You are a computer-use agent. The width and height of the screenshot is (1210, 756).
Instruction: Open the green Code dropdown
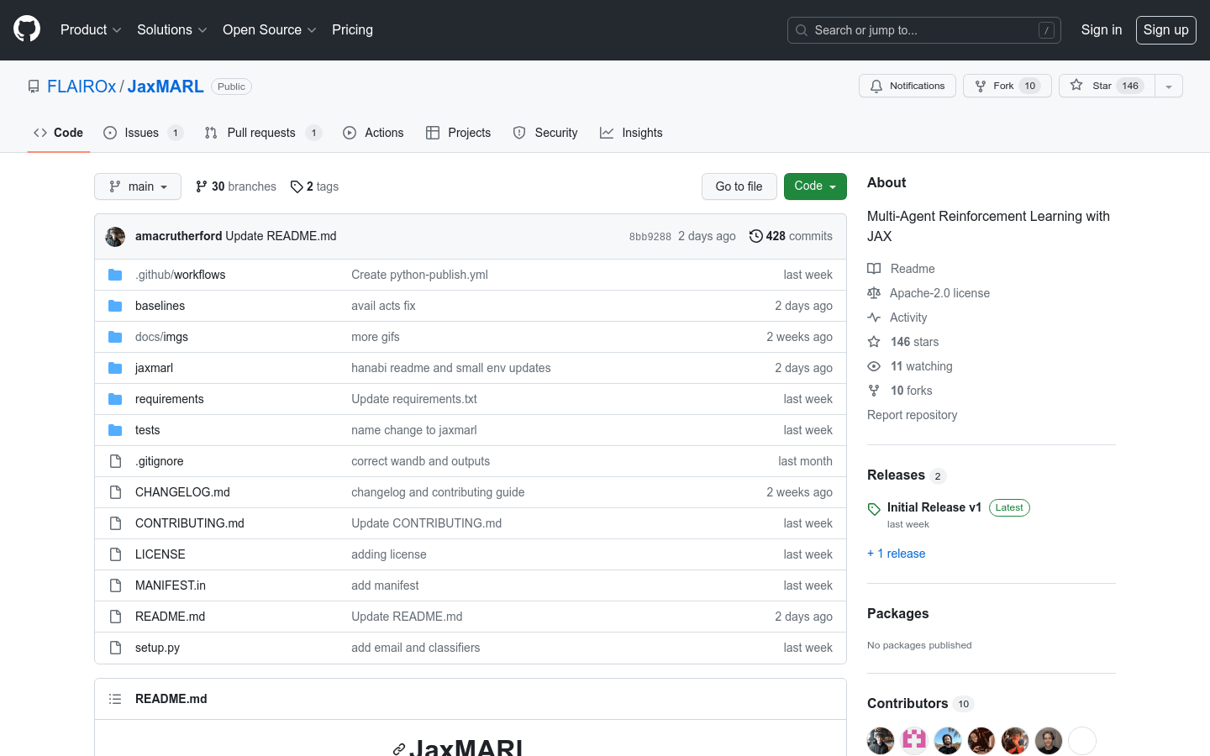pyautogui.click(x=814, y=186)
